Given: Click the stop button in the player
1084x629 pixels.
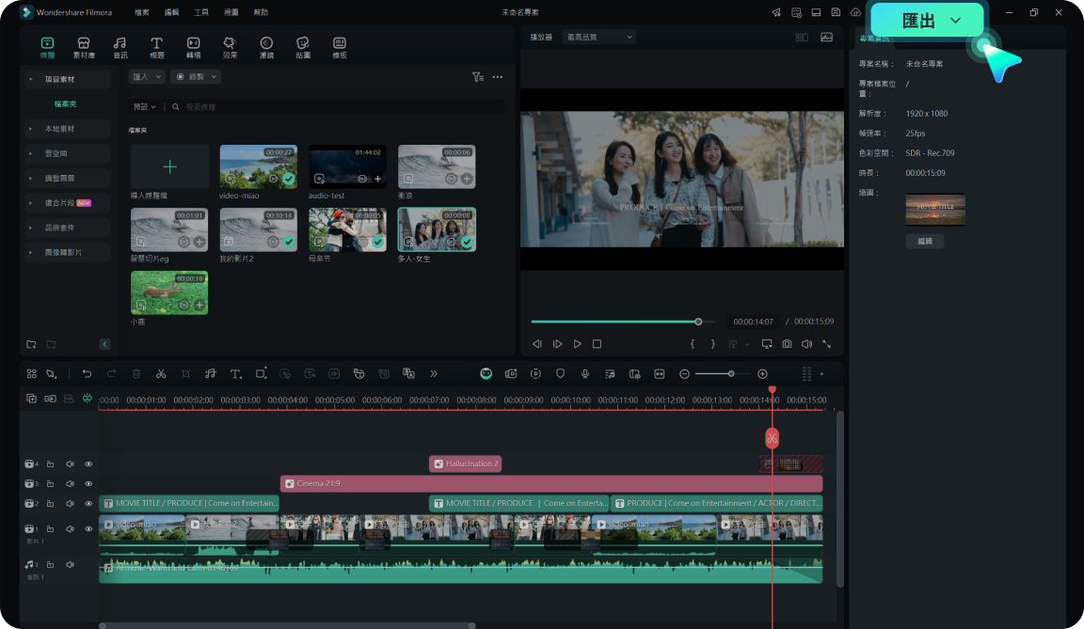Looking at the screenshot, I should click(x=598, y=344).
